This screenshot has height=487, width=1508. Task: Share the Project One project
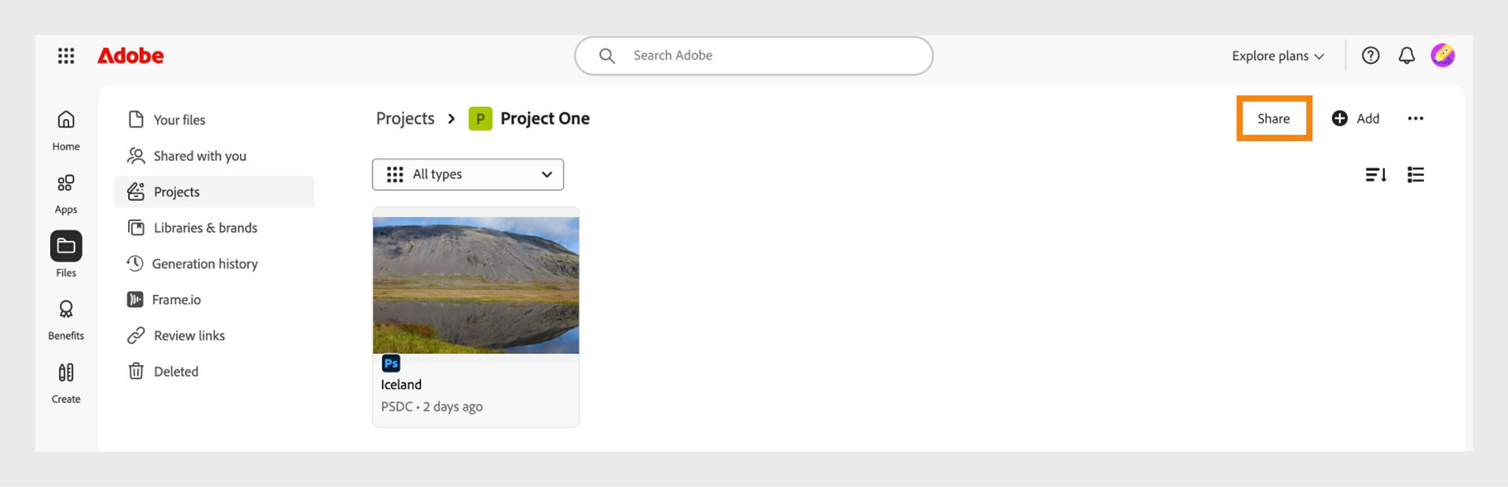[x=1273, y=118]
